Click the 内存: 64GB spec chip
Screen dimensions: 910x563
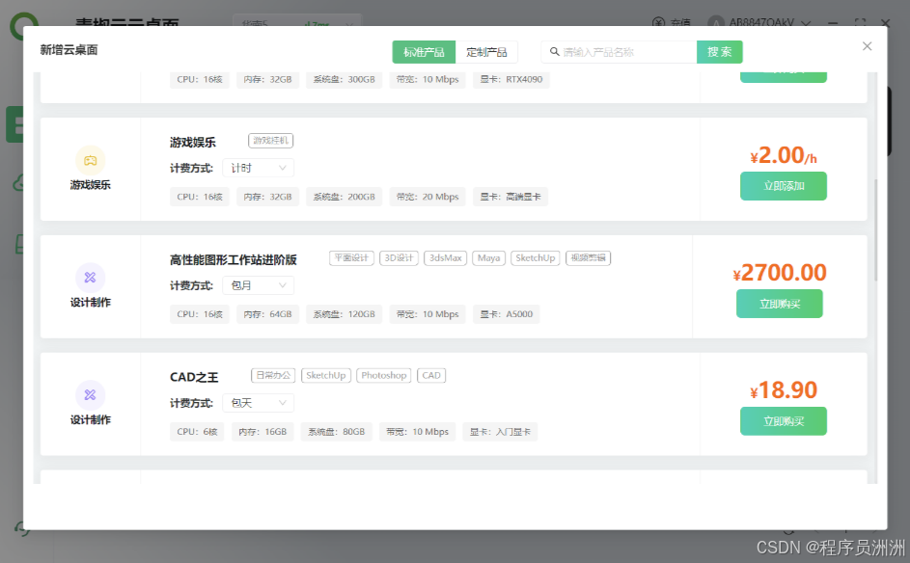point(267,314)
